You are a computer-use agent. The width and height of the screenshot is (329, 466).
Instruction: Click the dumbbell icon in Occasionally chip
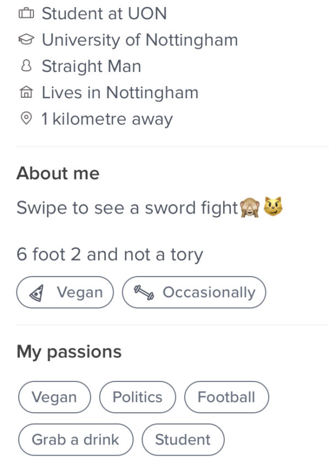point(144,293)
